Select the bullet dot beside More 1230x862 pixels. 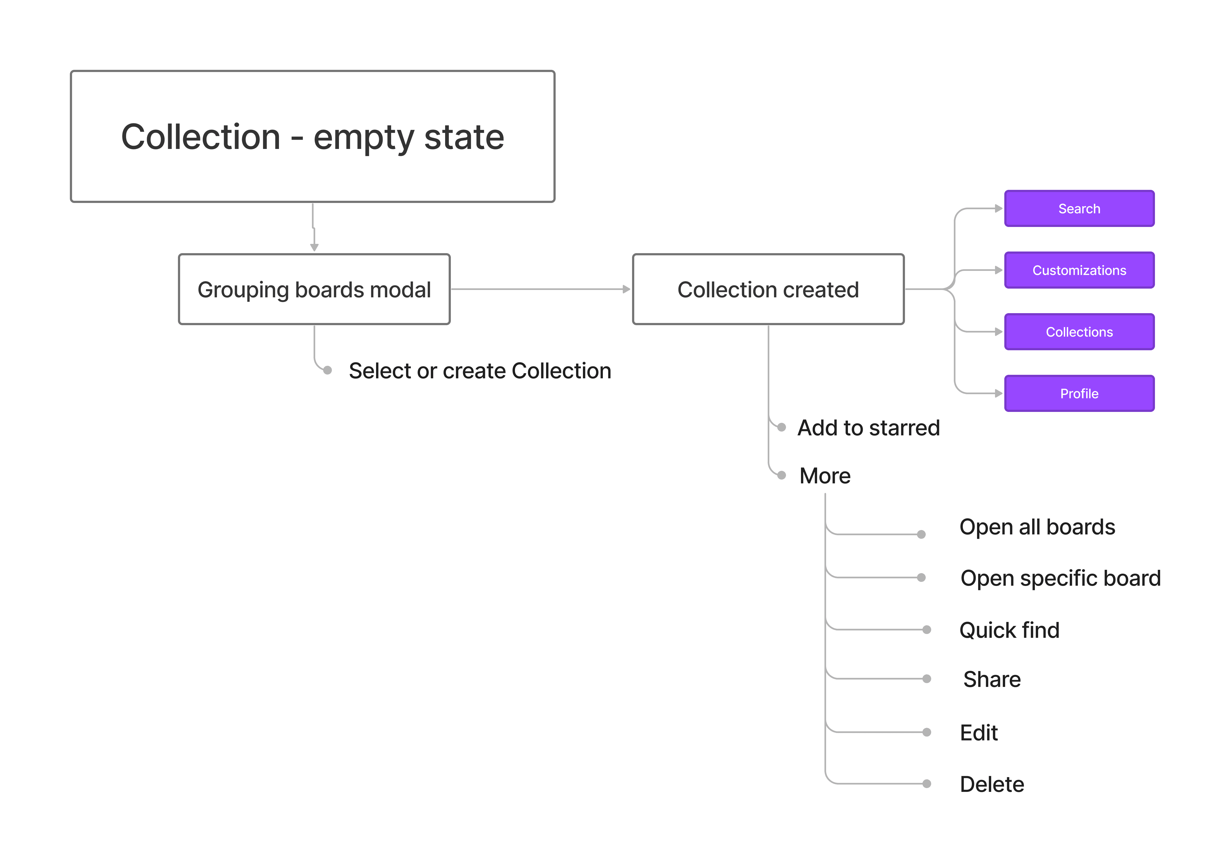click(x=782, y=475)
